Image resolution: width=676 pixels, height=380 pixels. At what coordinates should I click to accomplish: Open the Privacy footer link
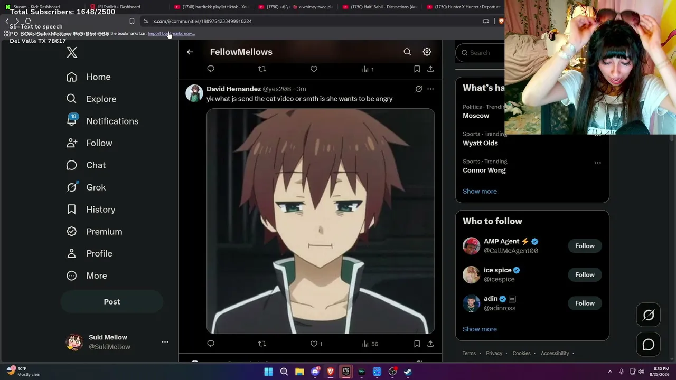[x=494, y=353]
